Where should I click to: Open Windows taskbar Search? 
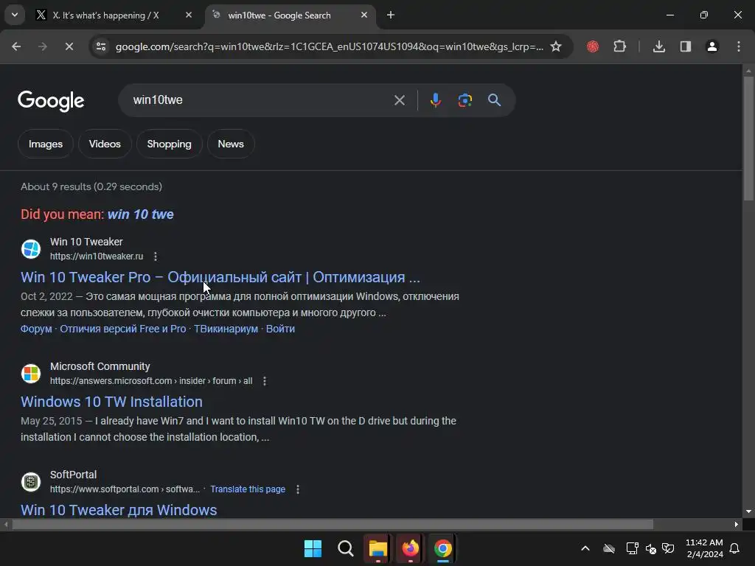(x=345, y=548)
